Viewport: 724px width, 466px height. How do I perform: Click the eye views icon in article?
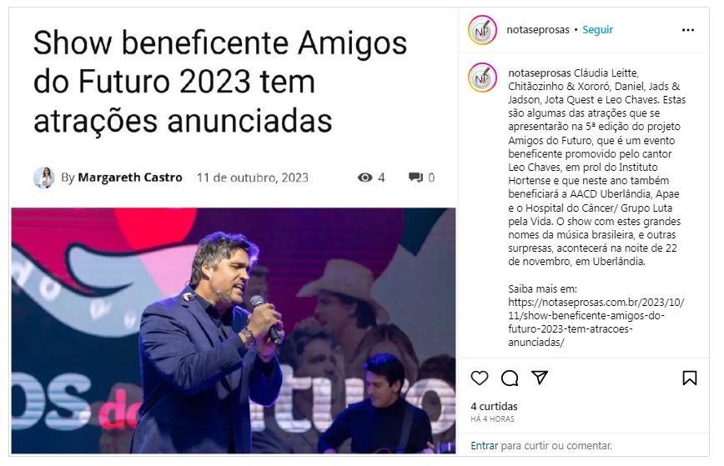(365, 178)
